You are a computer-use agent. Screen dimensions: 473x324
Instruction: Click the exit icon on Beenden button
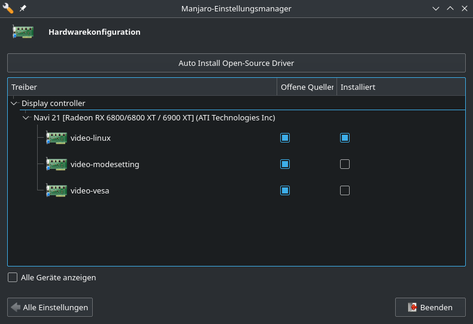pos(412,307)
